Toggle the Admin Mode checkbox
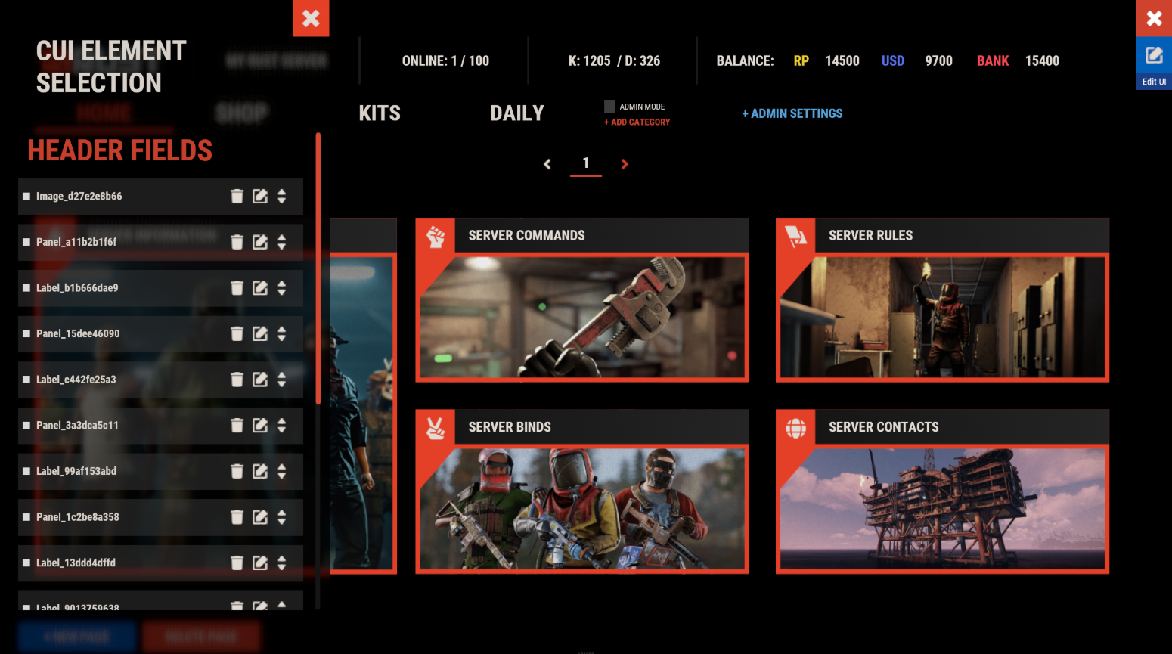 coord(609,107)
